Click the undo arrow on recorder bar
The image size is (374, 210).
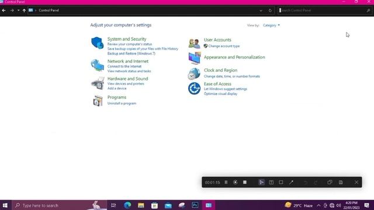tap(306, 183)
